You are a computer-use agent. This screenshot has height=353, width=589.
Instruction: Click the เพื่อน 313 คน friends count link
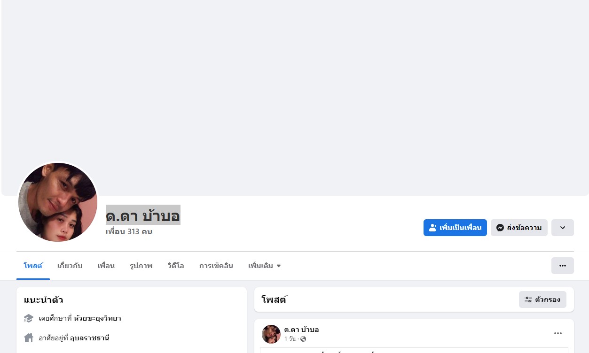(129, 232)
